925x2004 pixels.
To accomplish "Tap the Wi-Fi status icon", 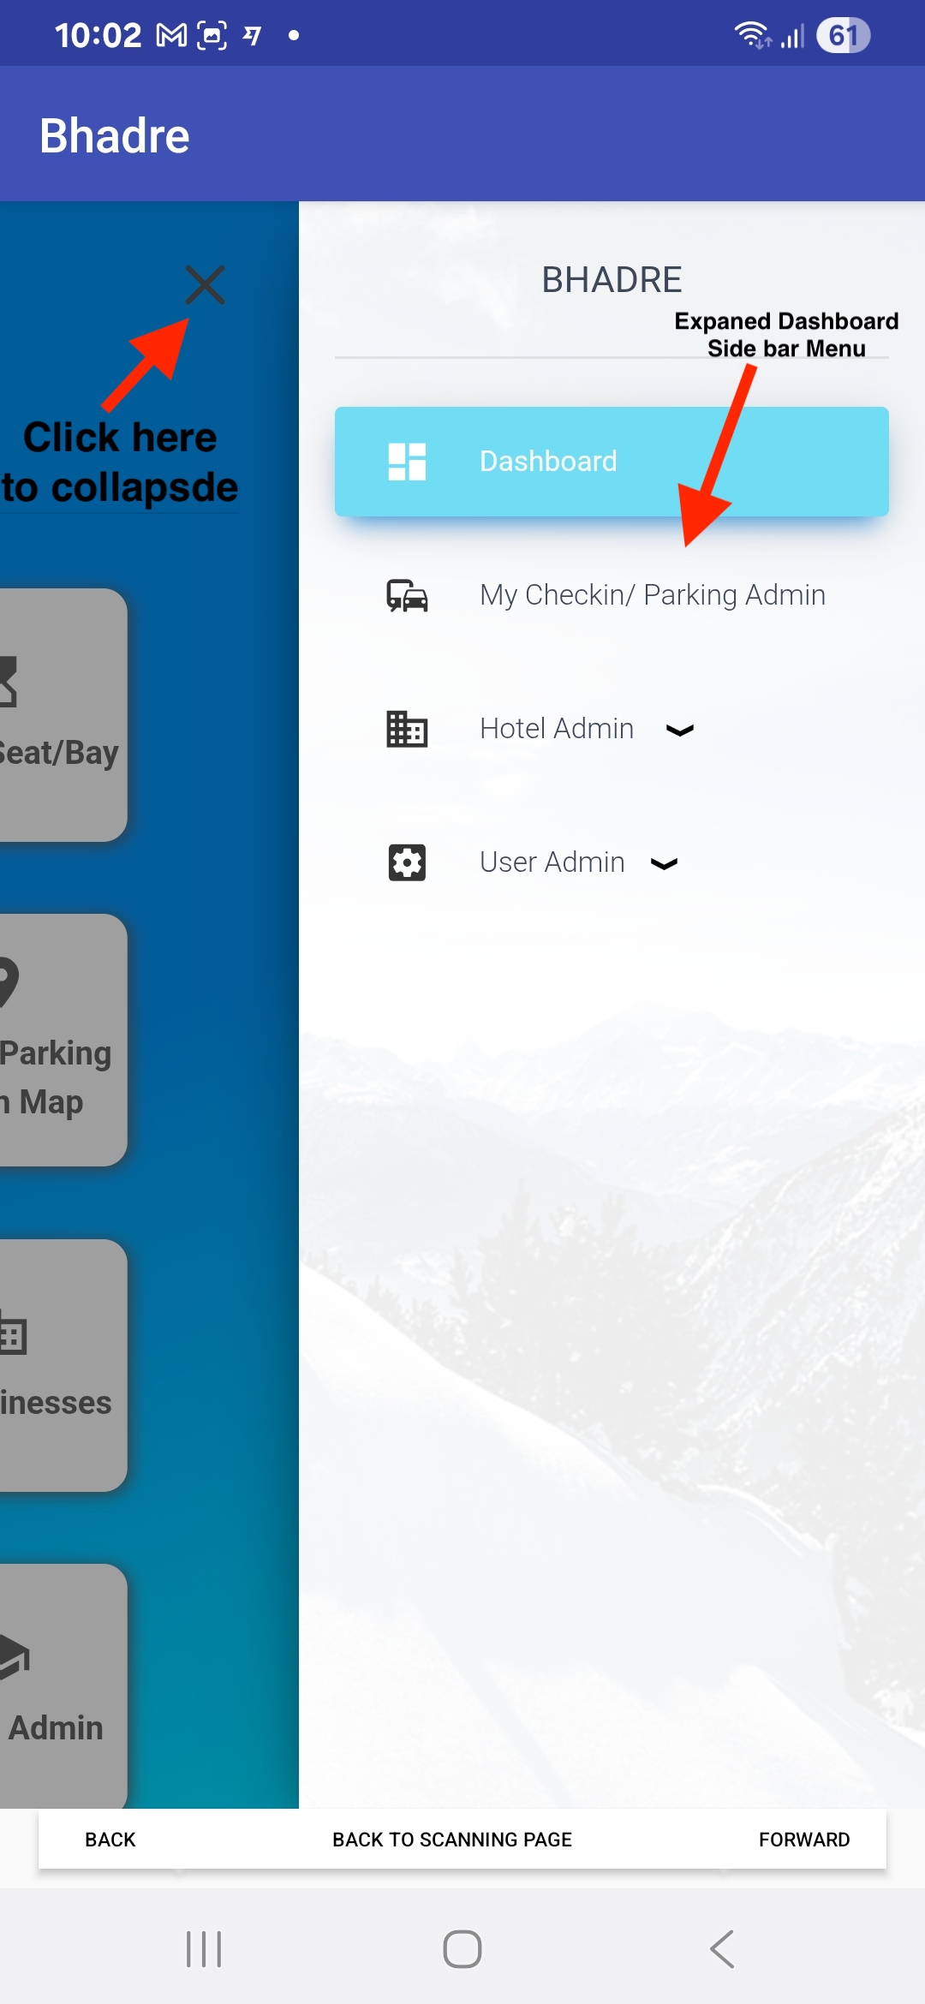I will [x=752, y=35].
